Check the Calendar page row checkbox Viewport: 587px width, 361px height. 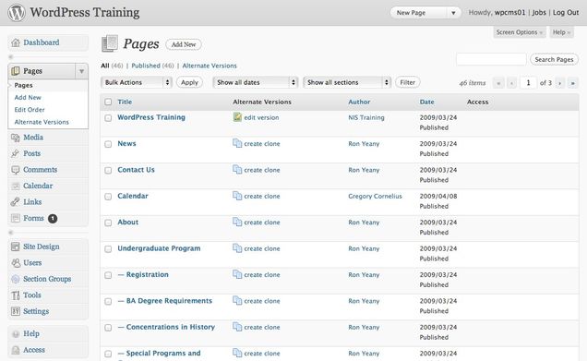coord(108,197)
